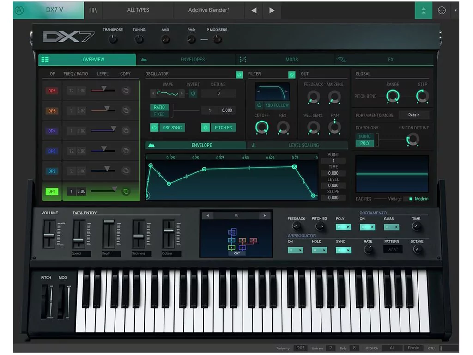Go to the previous preset arrow
The image size is (473, 355).
254,10
